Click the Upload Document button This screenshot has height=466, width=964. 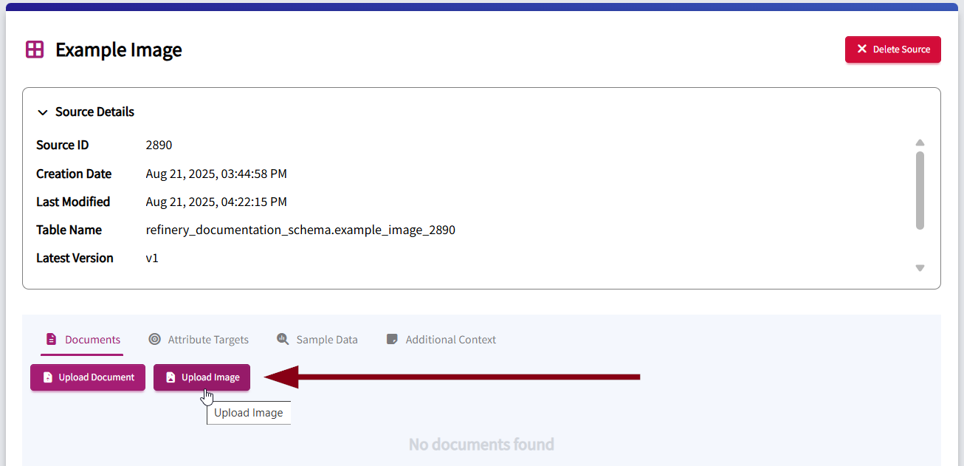click(88, 377)
